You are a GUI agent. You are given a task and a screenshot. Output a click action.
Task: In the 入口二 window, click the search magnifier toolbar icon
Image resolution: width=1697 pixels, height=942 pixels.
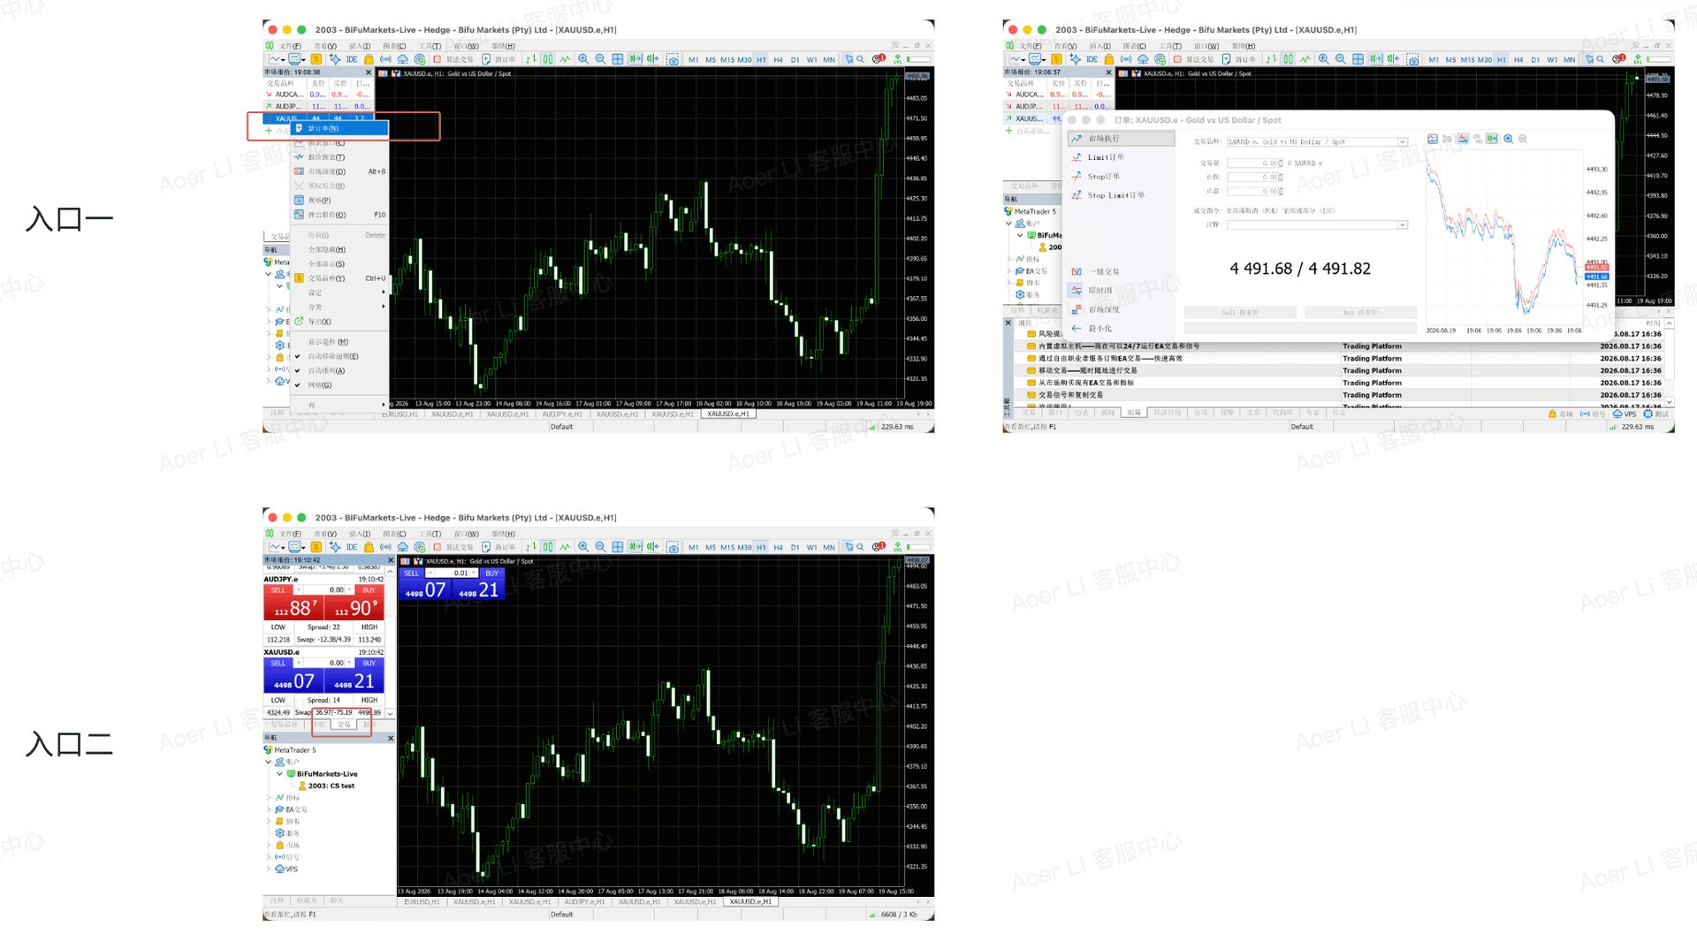coord(860,547)
